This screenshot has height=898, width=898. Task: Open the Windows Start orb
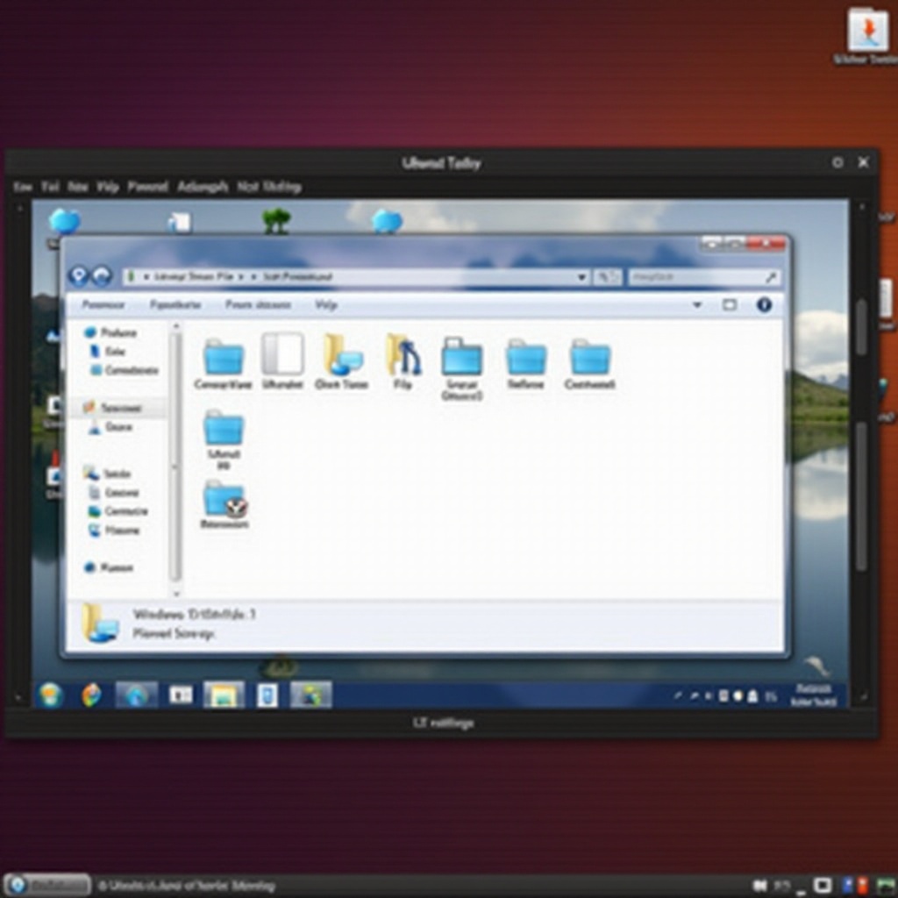point(50,695)
